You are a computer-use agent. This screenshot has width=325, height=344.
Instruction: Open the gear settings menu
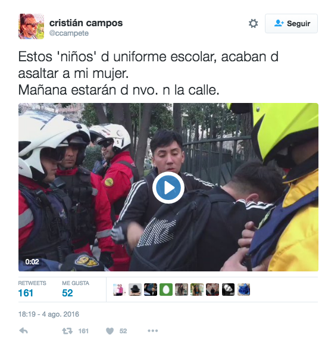253,23
